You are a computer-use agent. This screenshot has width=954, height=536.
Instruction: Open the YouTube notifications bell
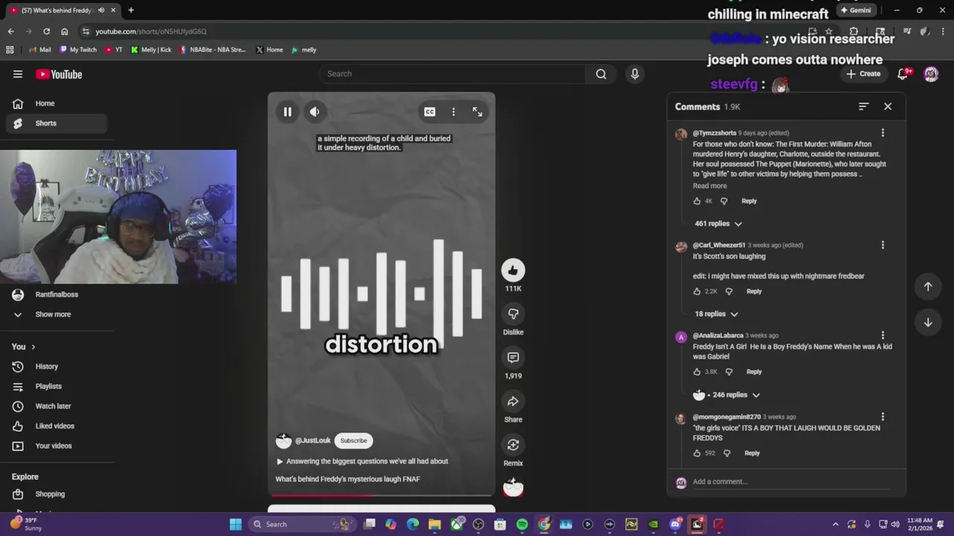tap(903, 74)
